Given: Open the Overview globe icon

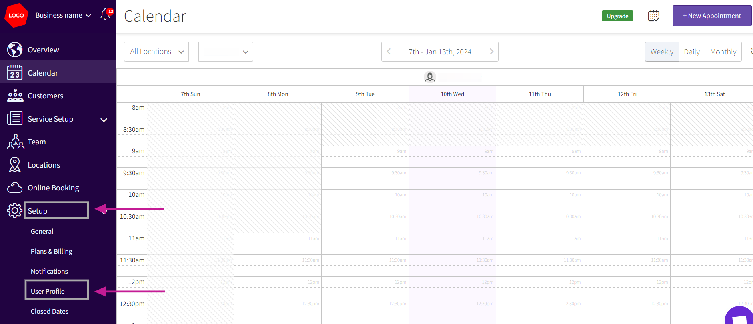Looking at the screenshot, I should (15, 50).
